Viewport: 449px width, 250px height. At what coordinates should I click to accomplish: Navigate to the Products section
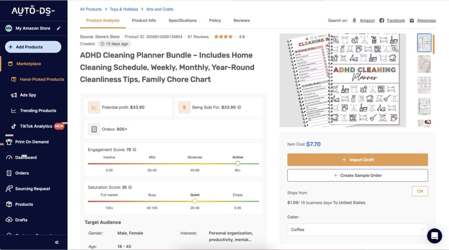[x=25, y=204]
